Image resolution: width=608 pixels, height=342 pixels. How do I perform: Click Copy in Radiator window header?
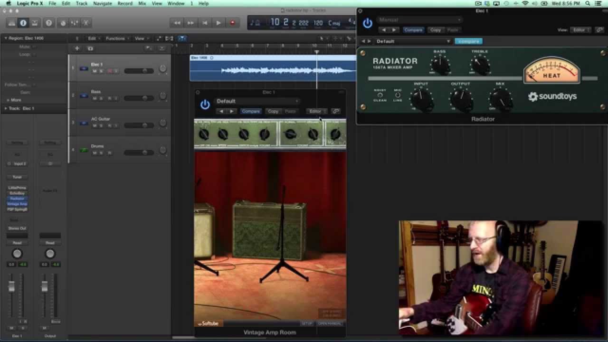point(436,30)
